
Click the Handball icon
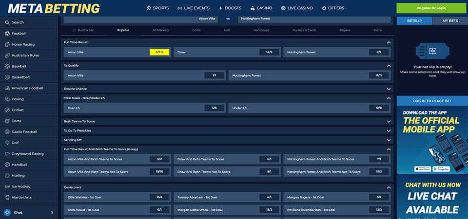coord(7,164)
